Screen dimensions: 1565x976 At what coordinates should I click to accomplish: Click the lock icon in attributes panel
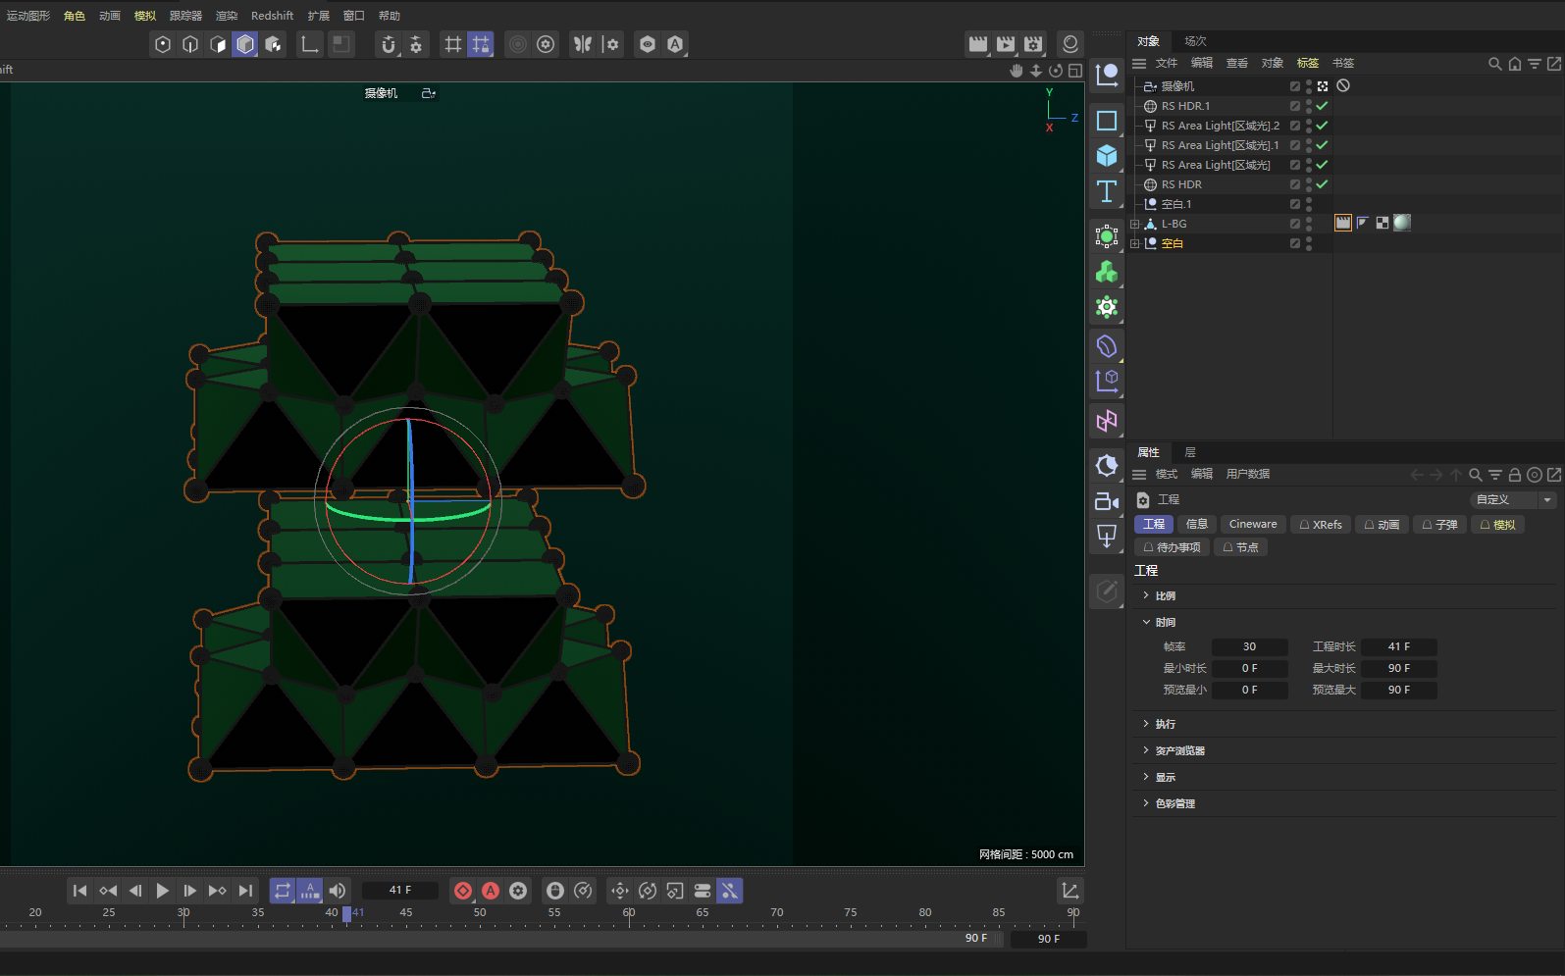[1515, 475]
